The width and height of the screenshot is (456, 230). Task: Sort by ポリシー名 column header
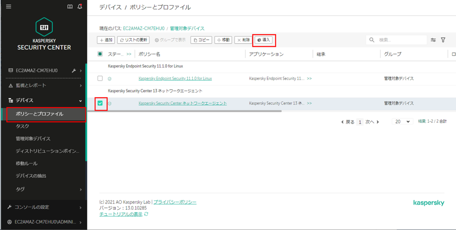click(x=149, y=54)
